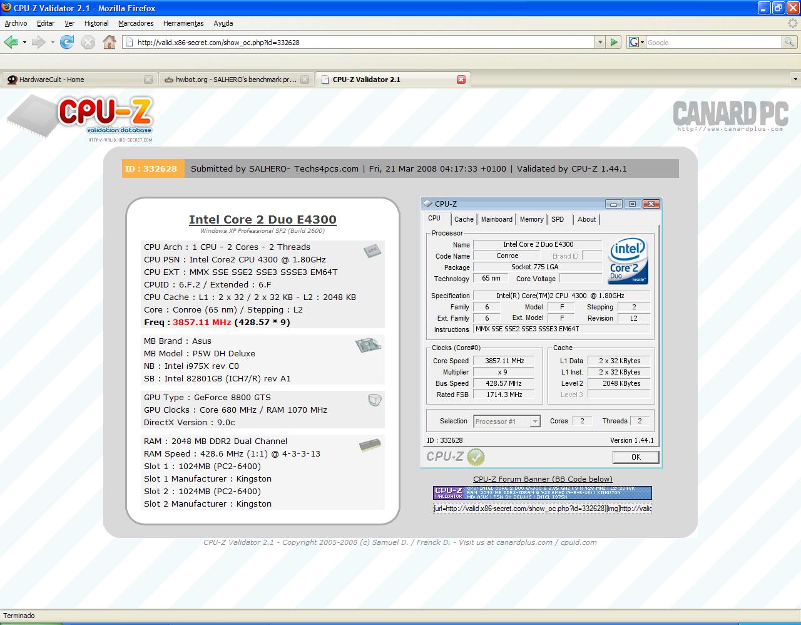Open the Marcadores menu
Image resolution: width=801 pixels, height=625 pixels.
[136, 23]
